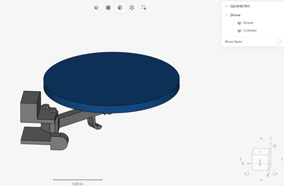Click the home icon to reset camera view

275,145
